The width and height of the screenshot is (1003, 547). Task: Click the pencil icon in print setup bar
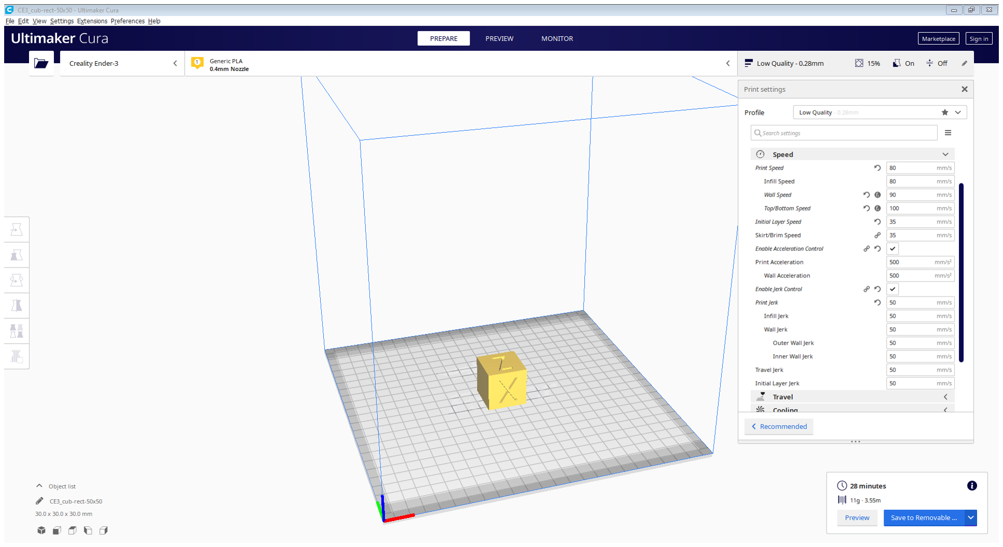[x=965, y=63]
